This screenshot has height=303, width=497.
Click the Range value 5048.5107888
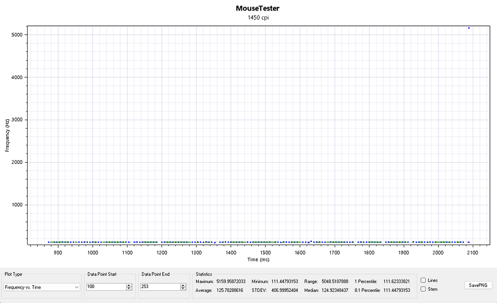tap(335, 281)
